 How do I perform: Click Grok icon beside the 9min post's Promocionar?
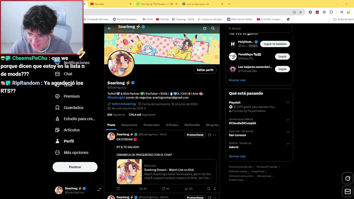(210, 135)
